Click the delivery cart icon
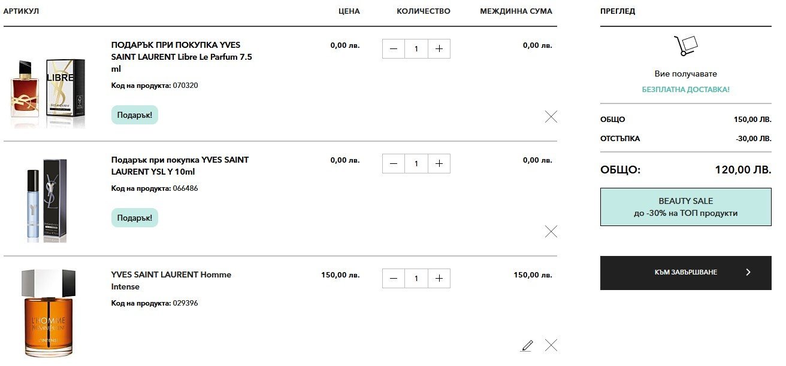Image resolution: width=786 pixels, height=366 pixels. click(686, 46)
